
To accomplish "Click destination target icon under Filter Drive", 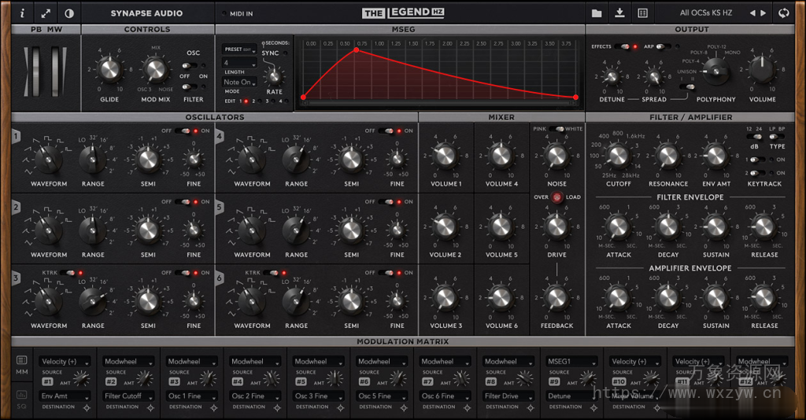I will [531, 408].
